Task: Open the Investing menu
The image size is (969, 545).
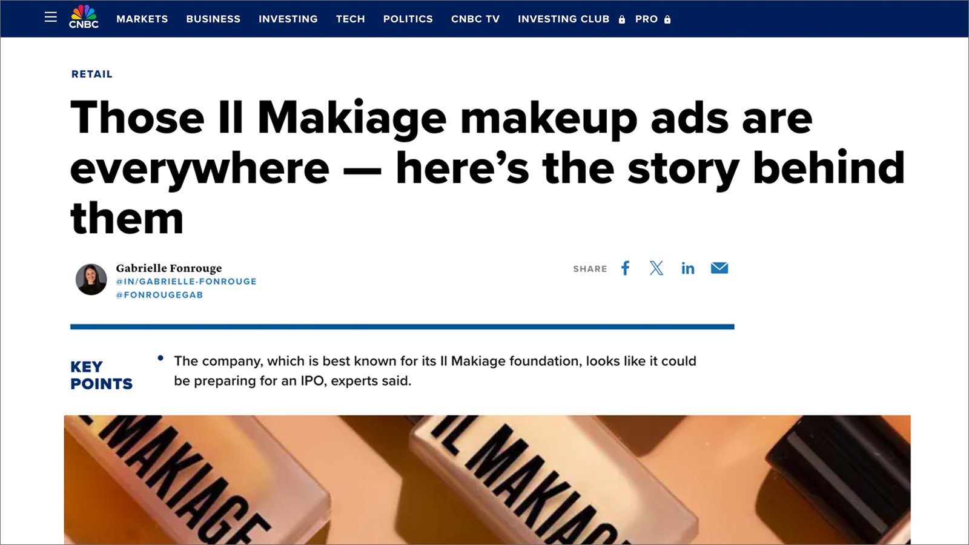Action: pyautogui.click(x=288, y=19)
